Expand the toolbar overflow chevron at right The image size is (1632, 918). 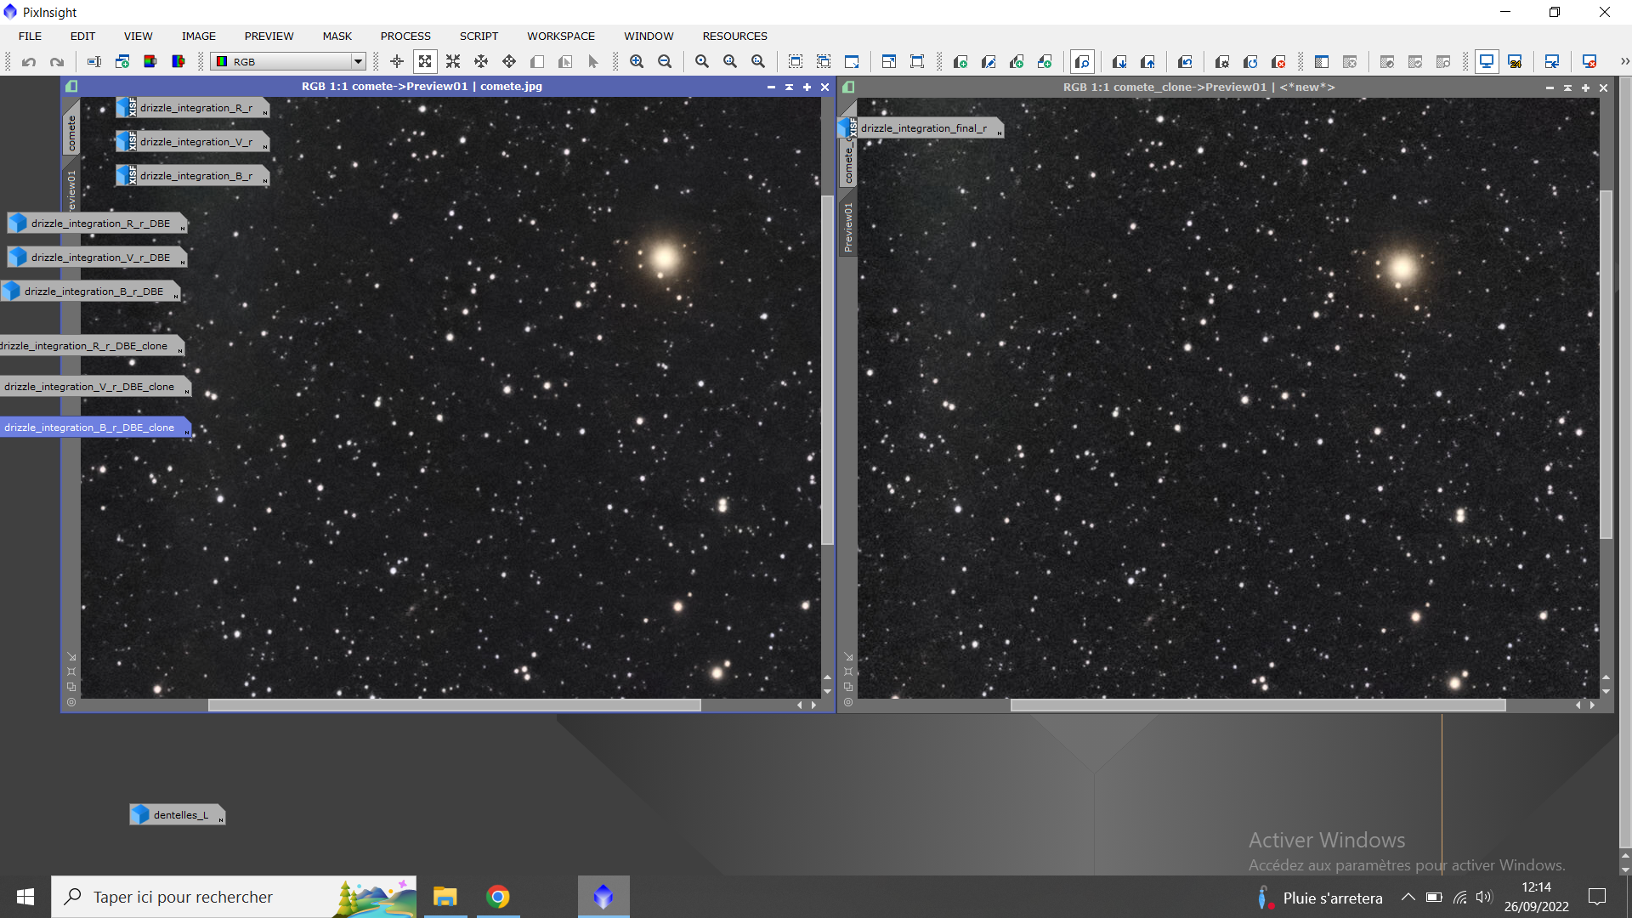tap(1624, 61)
